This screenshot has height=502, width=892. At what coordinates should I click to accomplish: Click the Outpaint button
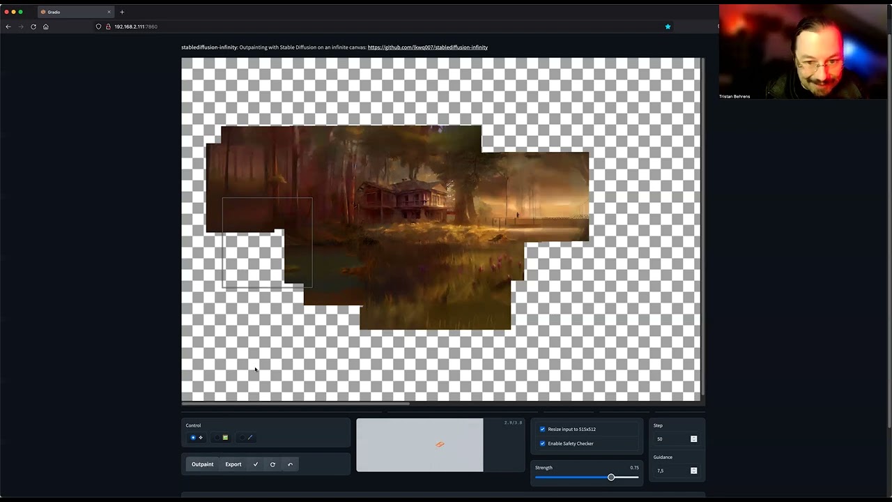tap(203, 464)
